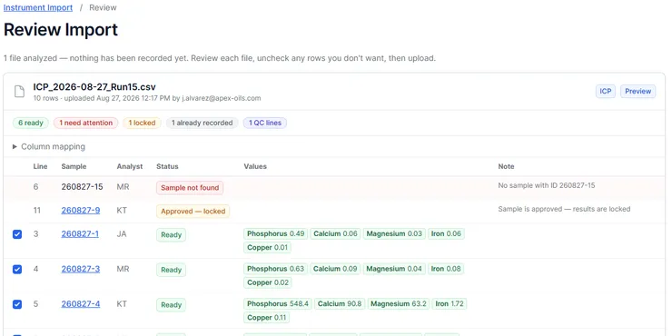
Task: Click the Note column header
Action: tap(506, 166)
